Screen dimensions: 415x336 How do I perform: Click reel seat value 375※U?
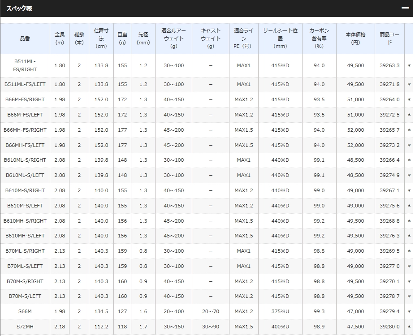(x=280, y=312)
